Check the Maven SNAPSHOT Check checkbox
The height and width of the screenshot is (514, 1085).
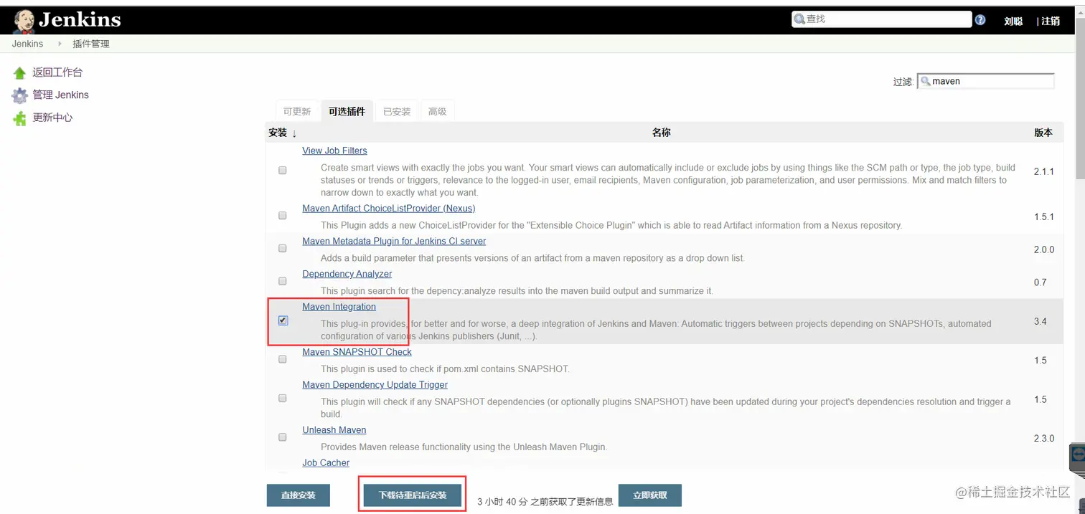pyautogui.click(x=282, y=359)
